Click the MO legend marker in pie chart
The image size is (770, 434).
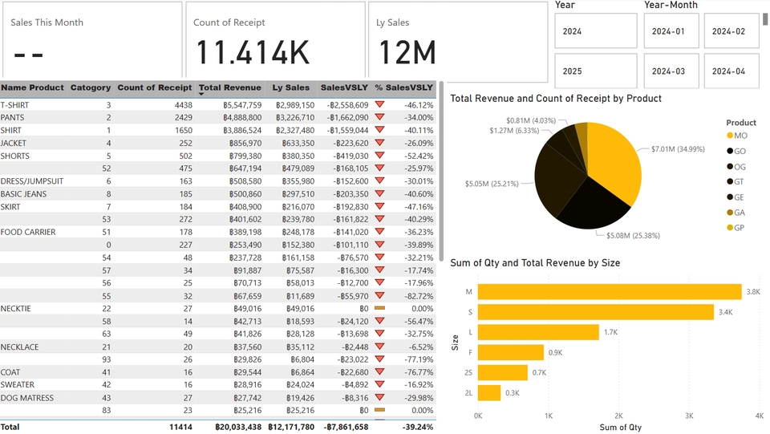(729, 136)
